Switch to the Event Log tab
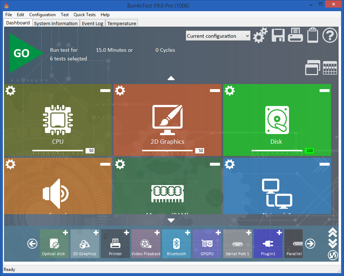The width and height of the screenshot is (344, 276). coord(92,23)
